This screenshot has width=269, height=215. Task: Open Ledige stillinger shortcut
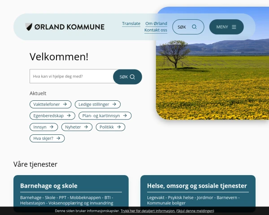click(x=98, y=104)
